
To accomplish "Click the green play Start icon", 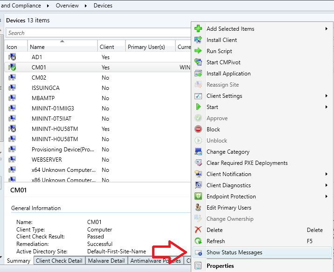I will coord(198,107).
